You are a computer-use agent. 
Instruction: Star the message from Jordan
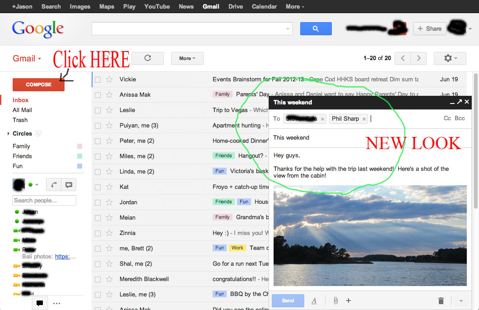109,202
